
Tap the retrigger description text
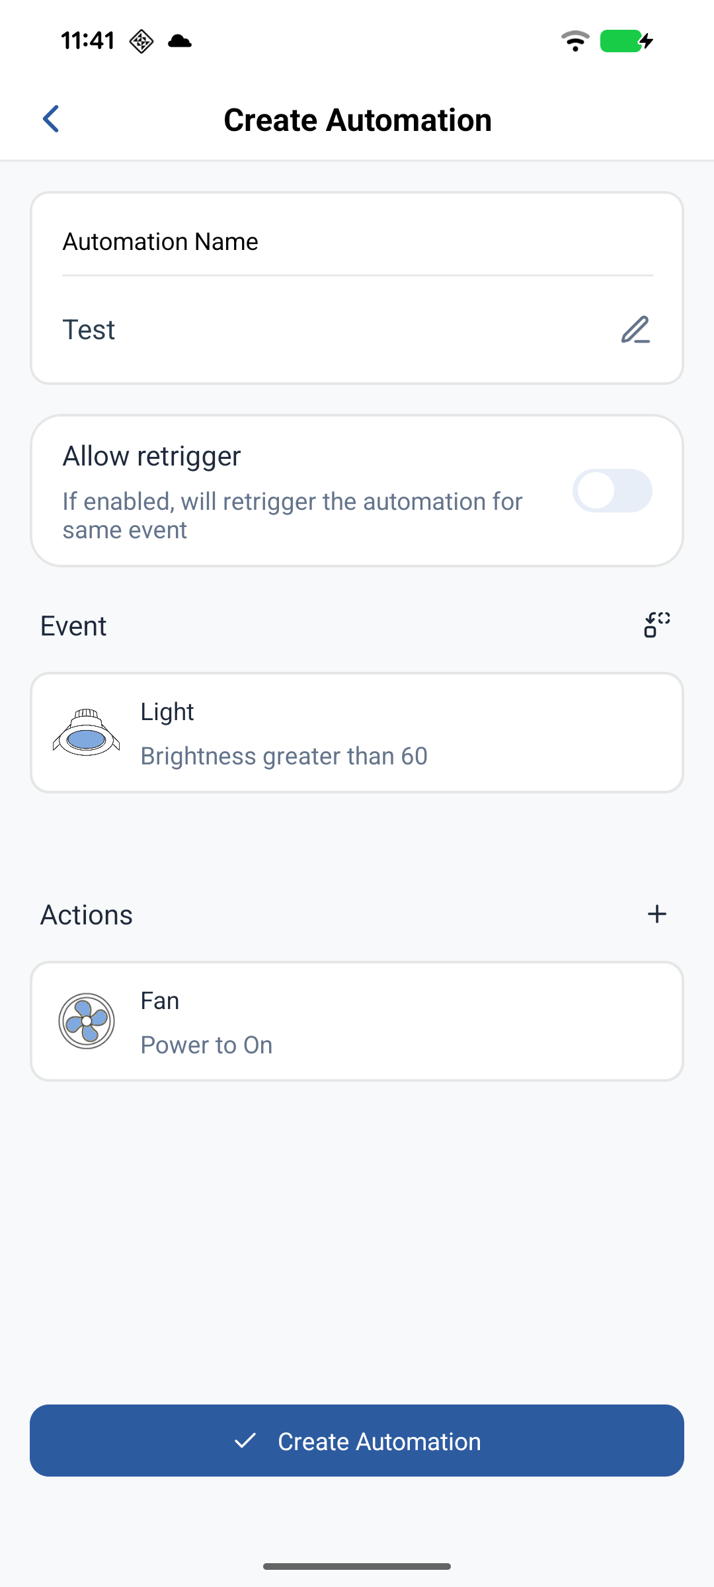292,515
